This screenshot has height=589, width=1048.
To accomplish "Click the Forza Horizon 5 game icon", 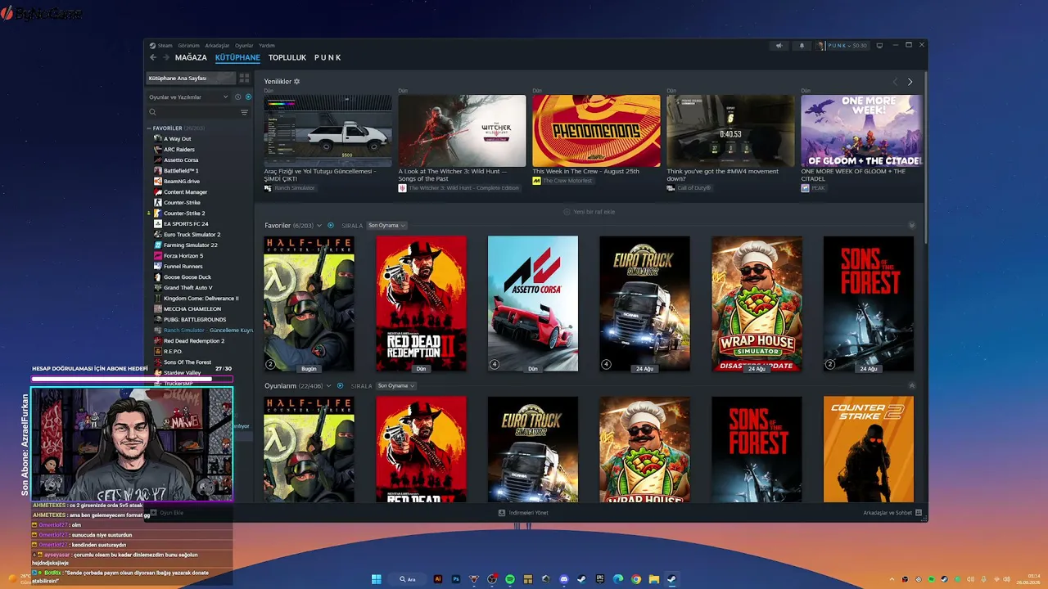I will [158, 256].
